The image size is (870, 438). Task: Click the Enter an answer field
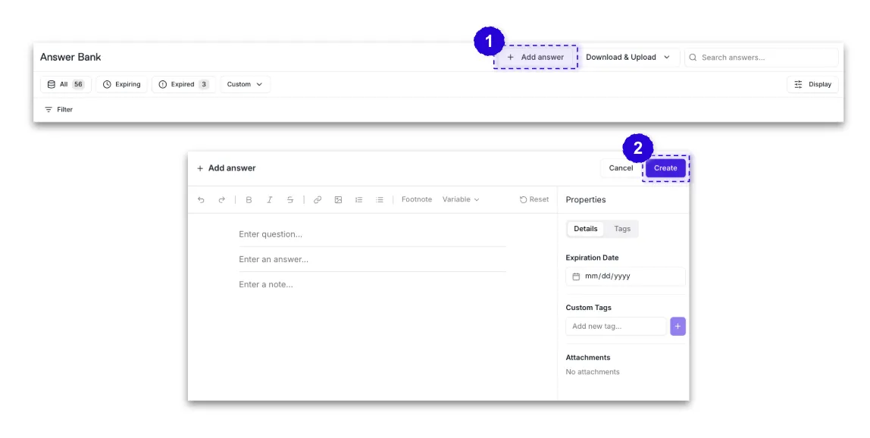[372, 259]
